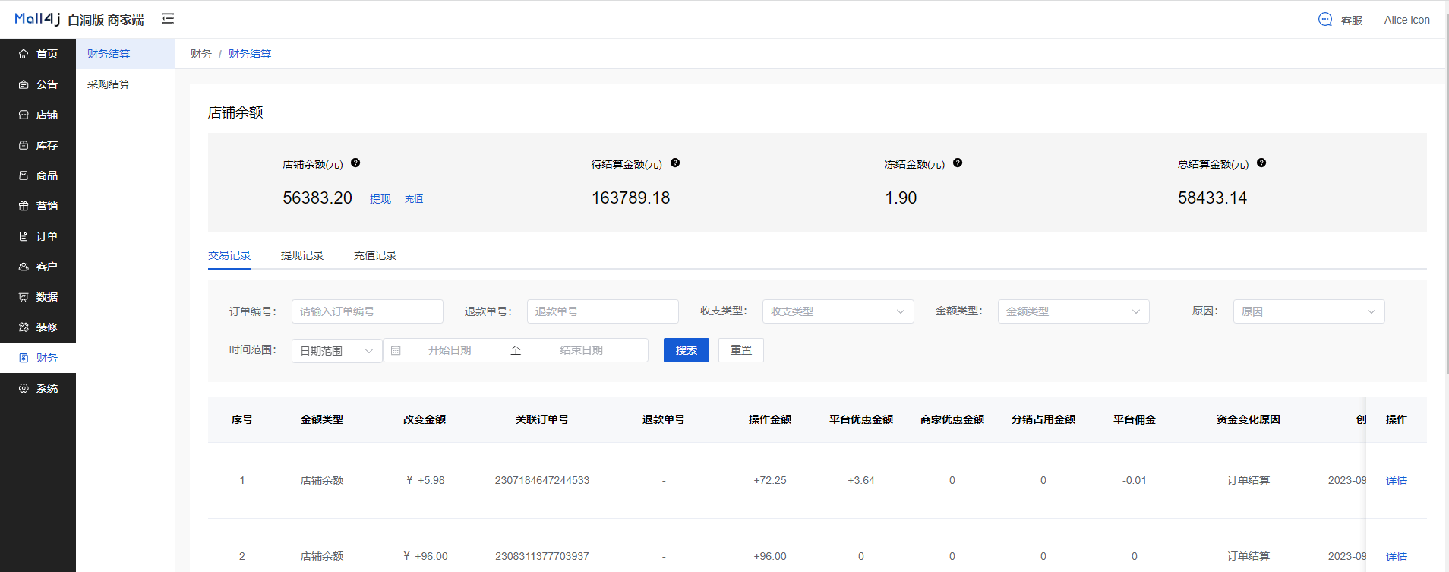Switch to the 充值记录 tab
The width and height of the screenshot is (1449, 572).
click(x=375, y=255)
